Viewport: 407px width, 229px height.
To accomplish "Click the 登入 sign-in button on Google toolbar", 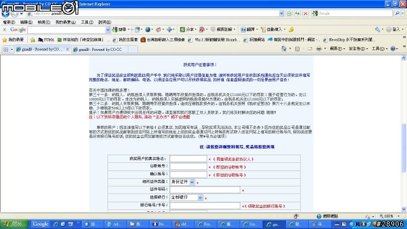I will point(394,30).
